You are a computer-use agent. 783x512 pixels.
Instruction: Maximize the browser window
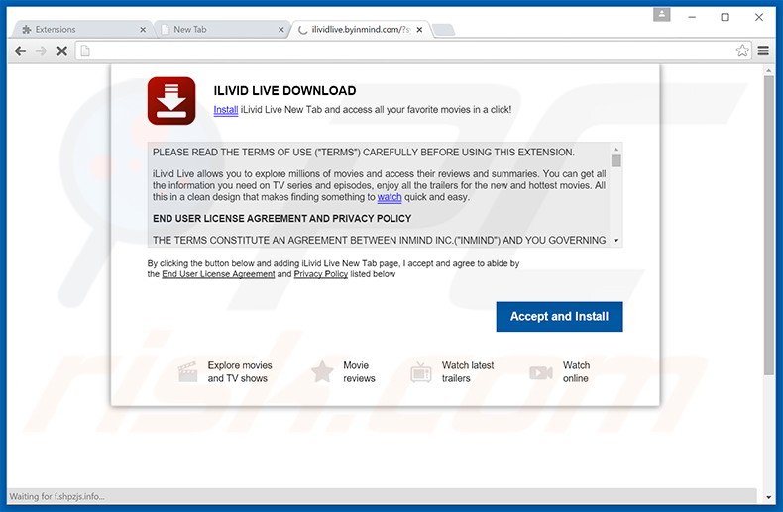click(726, 17)
